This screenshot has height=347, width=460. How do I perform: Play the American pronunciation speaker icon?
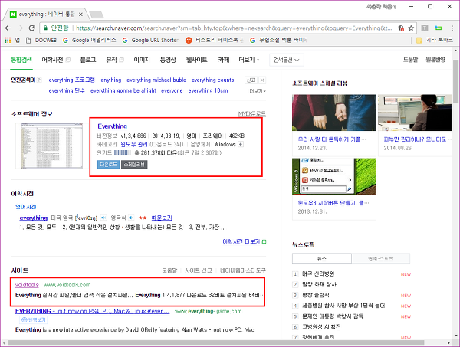(x=103, y=218)
